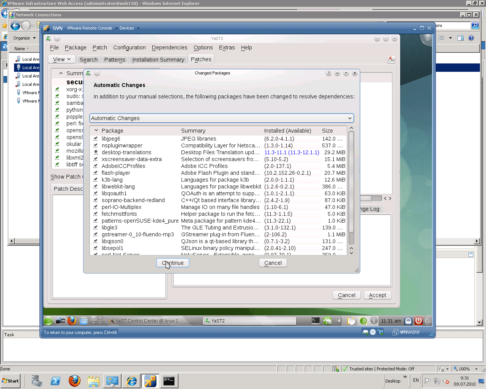486x389 pixels.
Task: Open Windows PowerShell from the taskbar
Action: click(55, 381)
